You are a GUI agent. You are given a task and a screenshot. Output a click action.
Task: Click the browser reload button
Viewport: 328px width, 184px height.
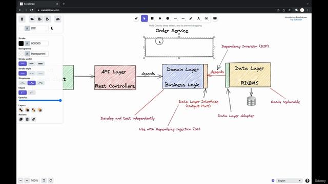31,10
